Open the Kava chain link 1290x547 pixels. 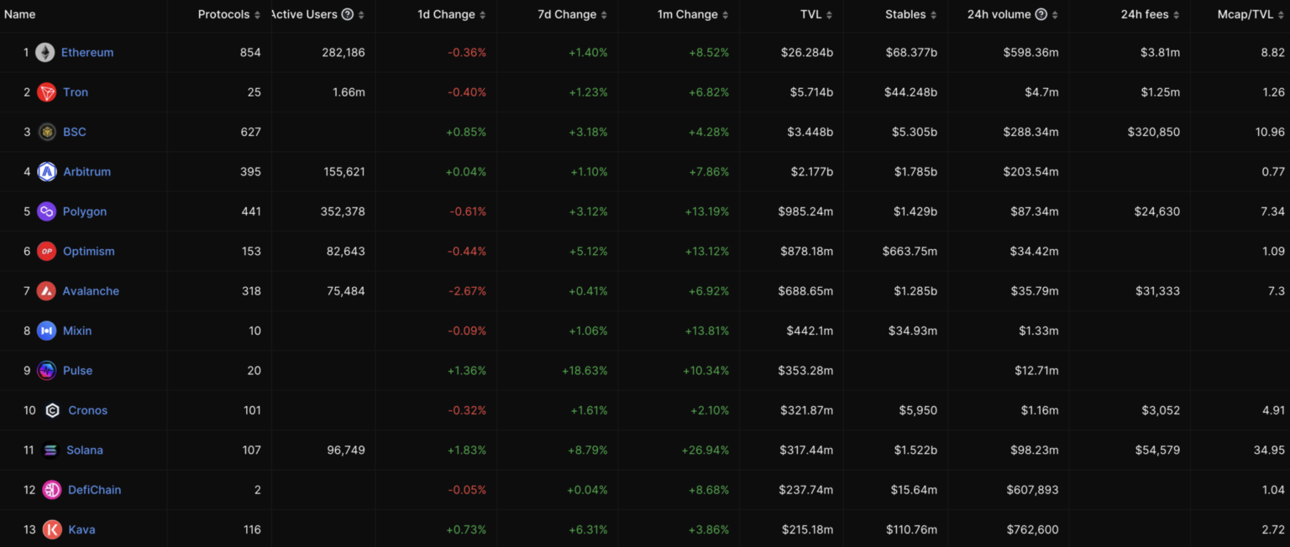(x=81, y=529)
